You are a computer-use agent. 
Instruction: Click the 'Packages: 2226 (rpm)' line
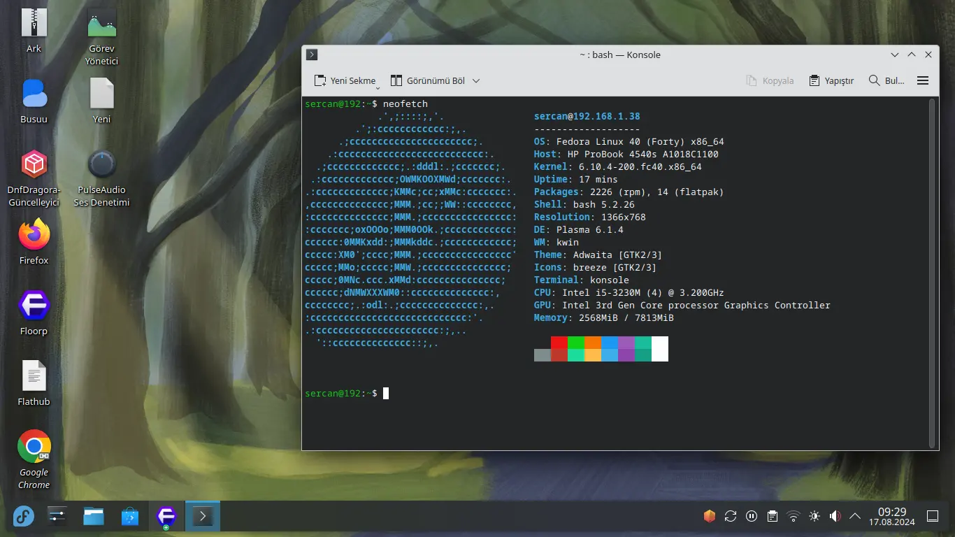pyautogui.click(x=629, y=192)
